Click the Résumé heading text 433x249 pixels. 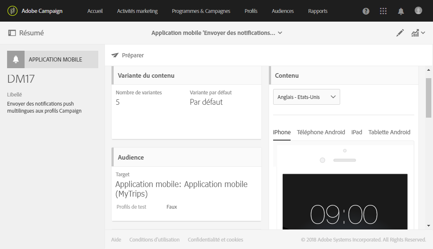pos(32,33)
